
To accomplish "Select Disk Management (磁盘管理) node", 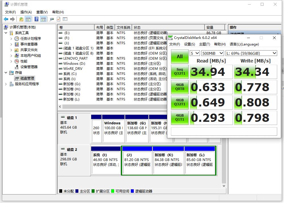I will click(x=27, y=78).
